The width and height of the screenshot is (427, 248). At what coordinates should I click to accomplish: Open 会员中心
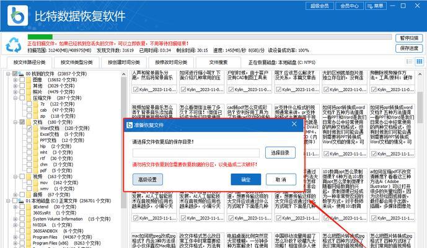pyautogui.click(x=350, y=6)
